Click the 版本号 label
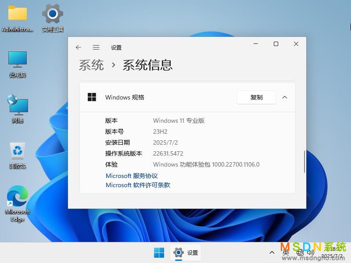Screen dimensions: 351x263 tap(115, 131)
